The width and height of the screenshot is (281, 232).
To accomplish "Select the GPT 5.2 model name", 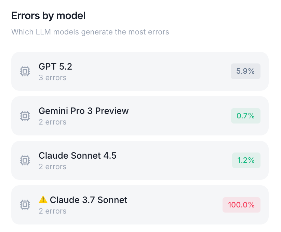I will pyautogui.click(x=55, y=67).
